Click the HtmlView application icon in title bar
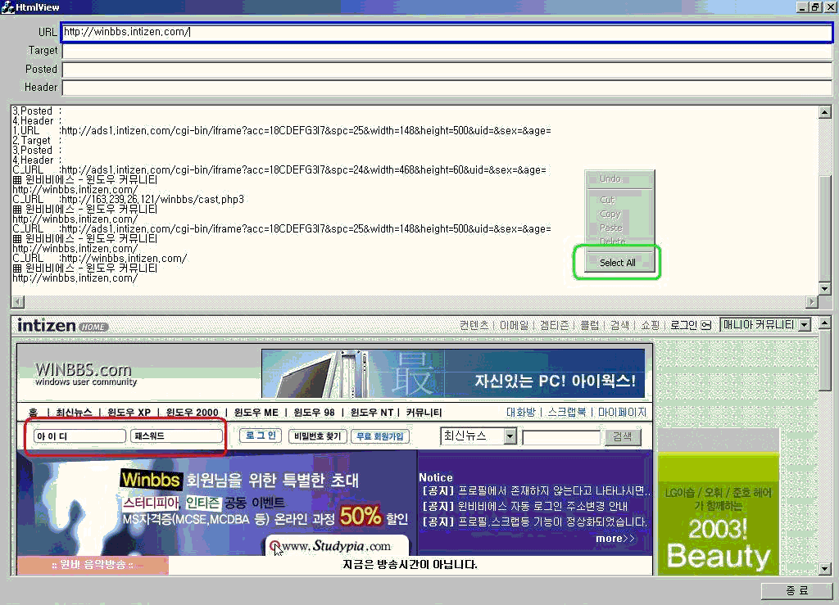 point(7,7)
